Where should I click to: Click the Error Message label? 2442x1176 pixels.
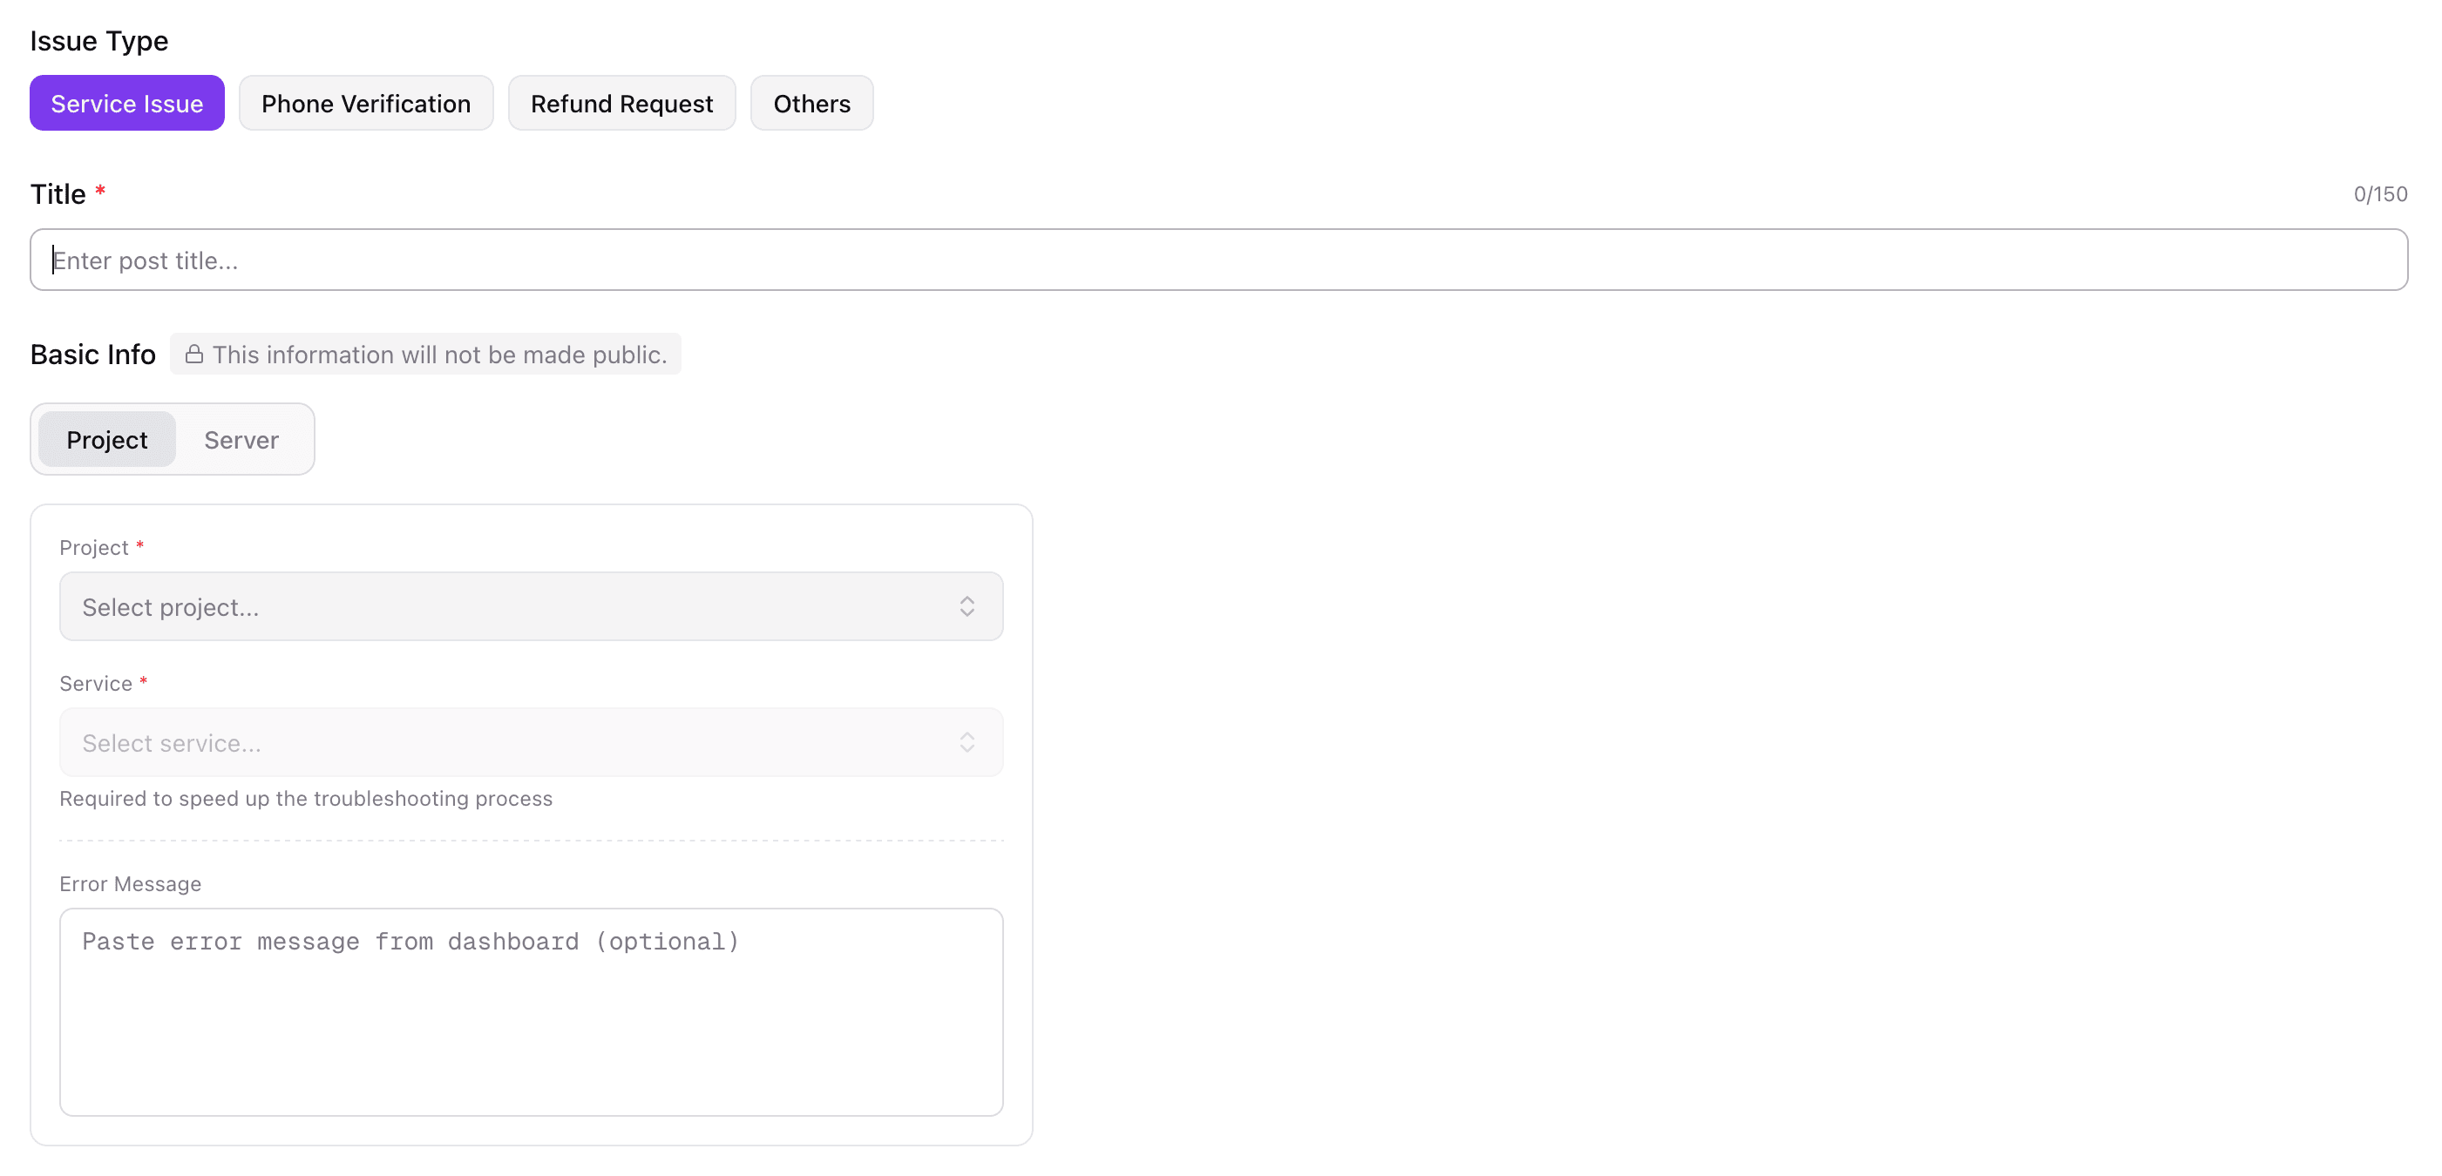click(130, 883)
